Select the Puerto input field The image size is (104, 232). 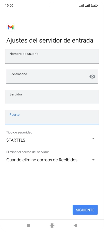coord(52,117)
